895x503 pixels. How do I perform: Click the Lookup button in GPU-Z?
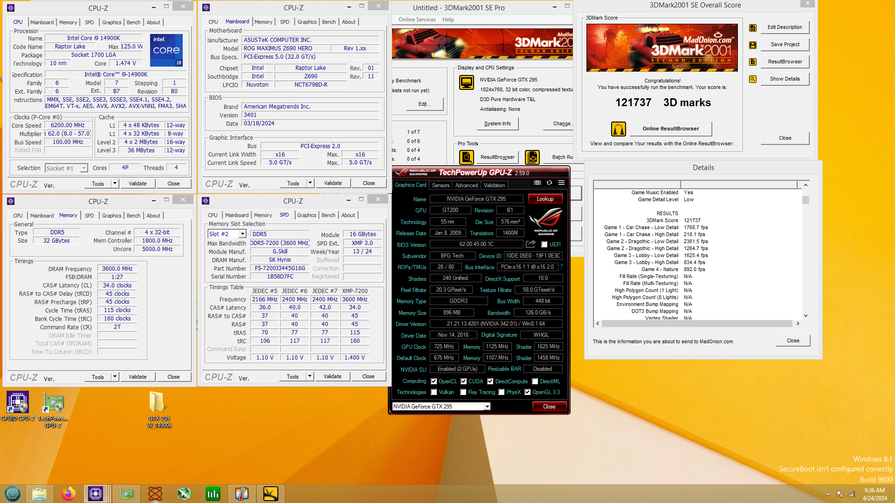coord(545,199)
